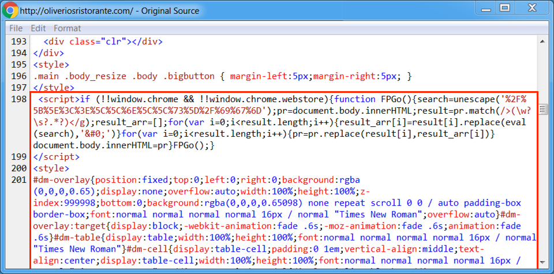Click line number 197
This screenshot has width=554, height=274.
(18, 88)
